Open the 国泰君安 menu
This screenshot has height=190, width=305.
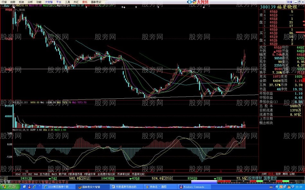pyautogui.click(x=96, y=2)
